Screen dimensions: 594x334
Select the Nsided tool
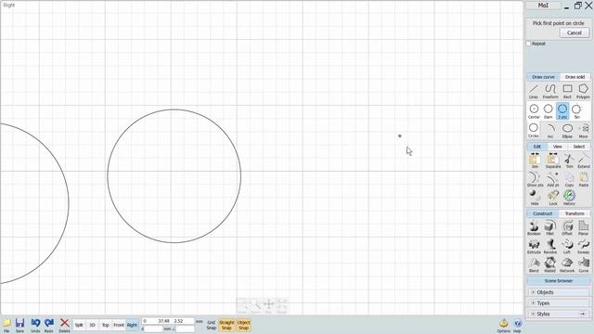549,264
